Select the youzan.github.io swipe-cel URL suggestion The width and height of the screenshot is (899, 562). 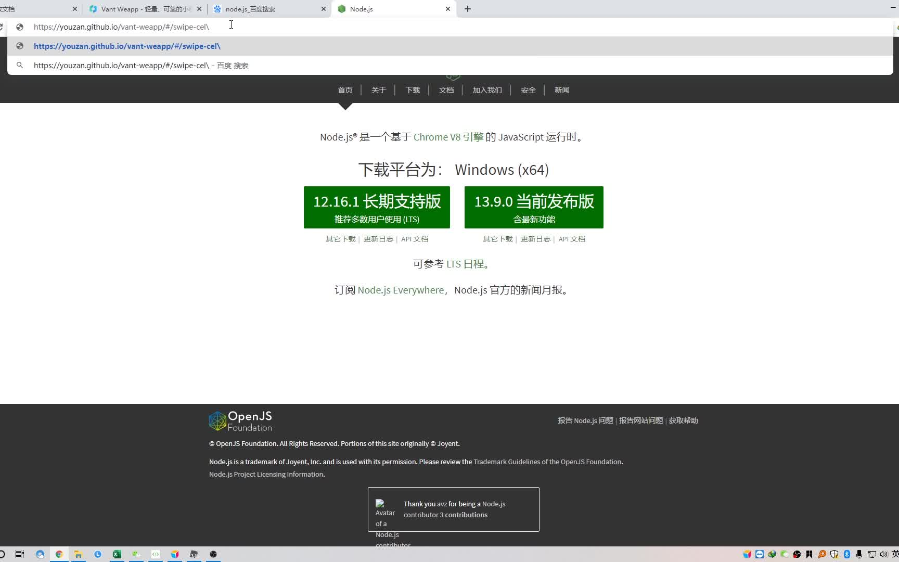pyautogui.click(x=450, y=46)
